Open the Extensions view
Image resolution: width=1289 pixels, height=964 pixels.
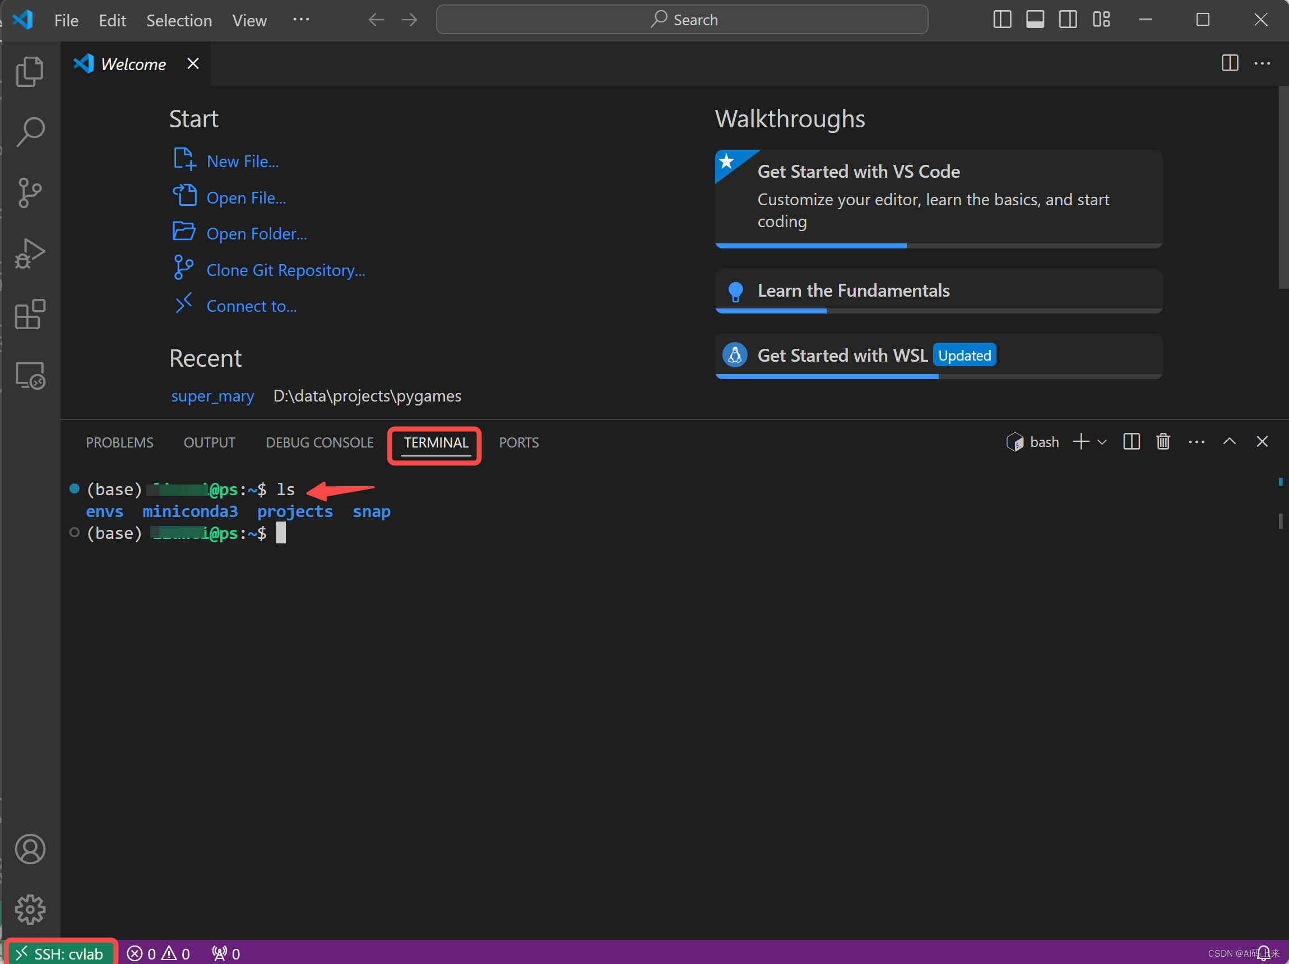tap(30, 315)
